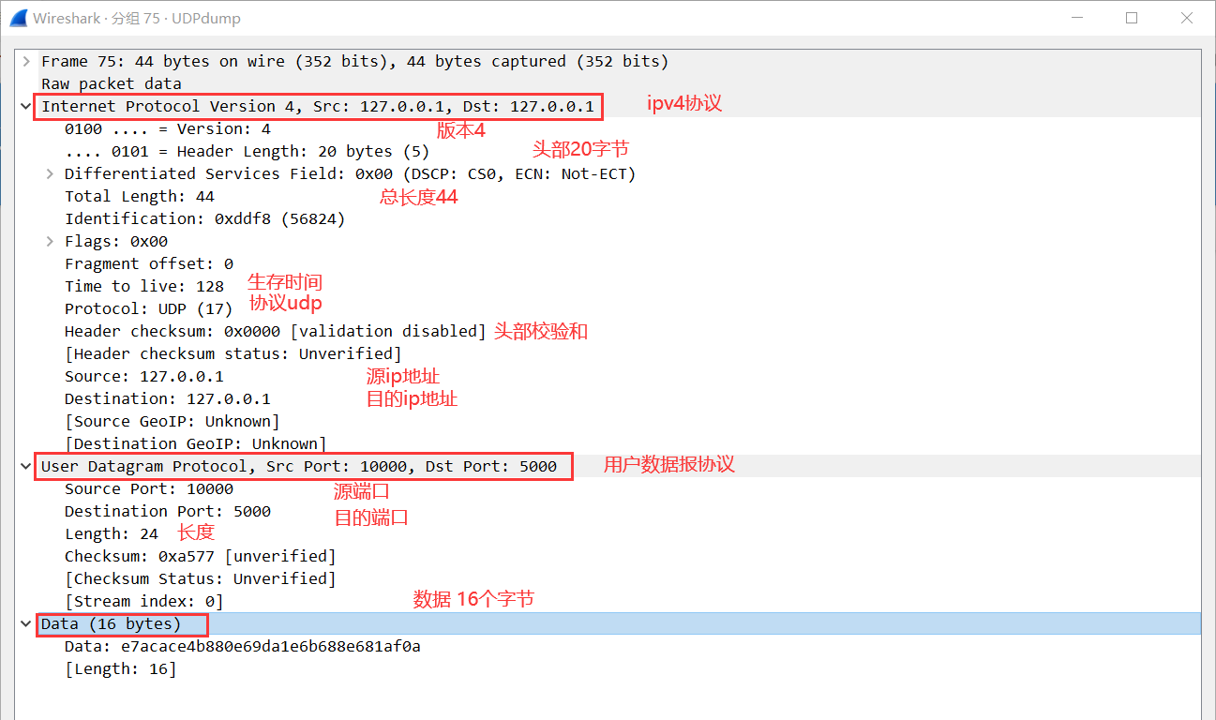This screenshot has width=1216, height=720.
Task: Collapse the User Datagram Protocol section
Action: [26, 466]
